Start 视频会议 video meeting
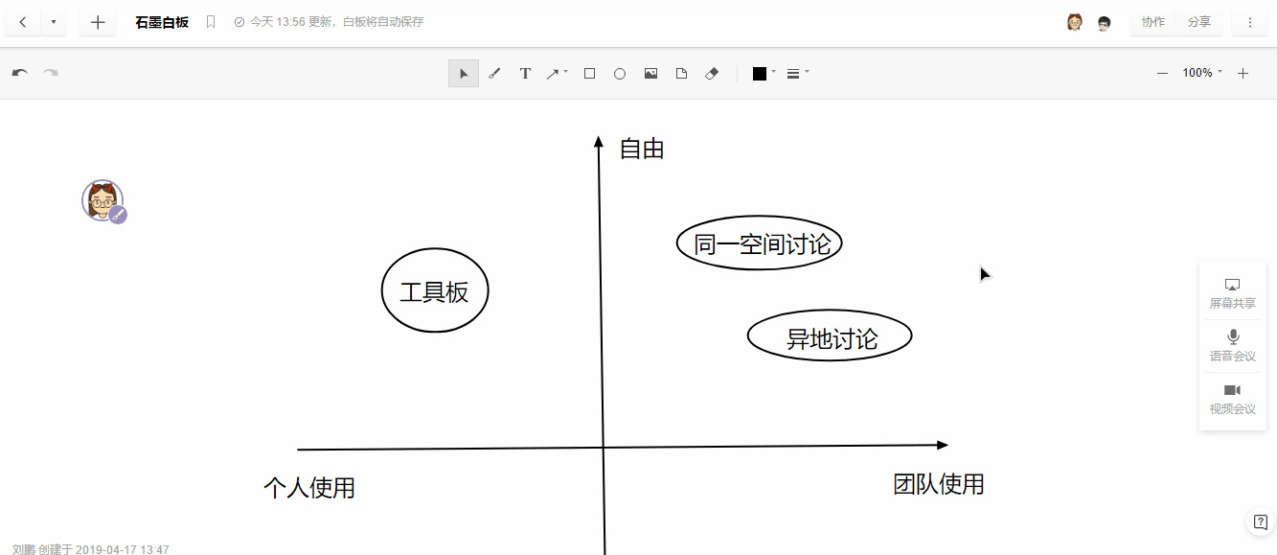Image resolution: width=1277 pixels, height=555 pixels. pyautogui.click(x=1233, y=399)
